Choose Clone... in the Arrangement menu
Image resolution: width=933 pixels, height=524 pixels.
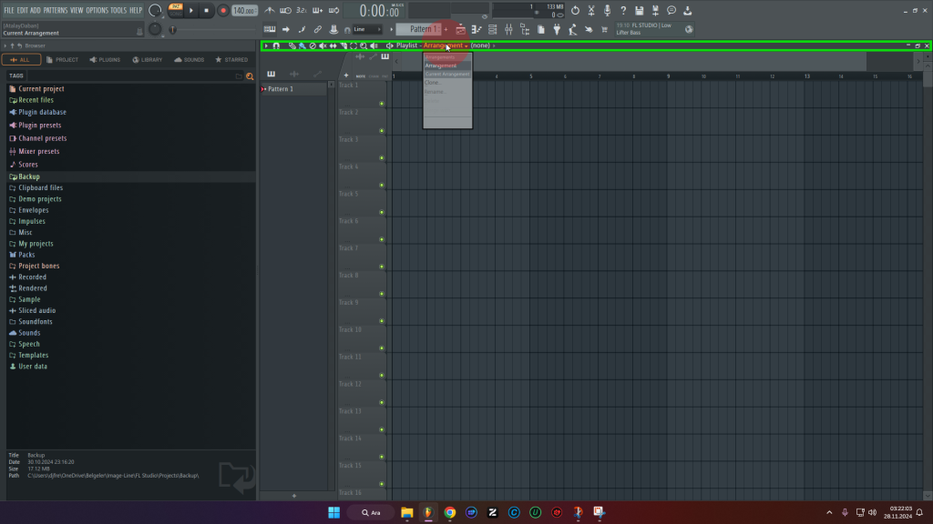[x=433, y=83]
